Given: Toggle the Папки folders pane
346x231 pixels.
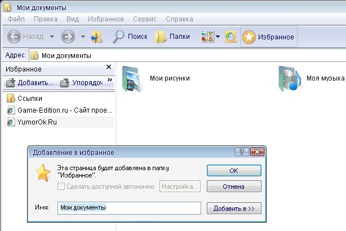Looking at the screenshot, I should (161, 37).
